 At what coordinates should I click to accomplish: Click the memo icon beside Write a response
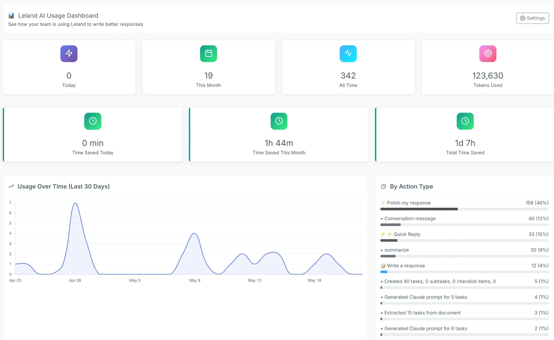[383, 266]
